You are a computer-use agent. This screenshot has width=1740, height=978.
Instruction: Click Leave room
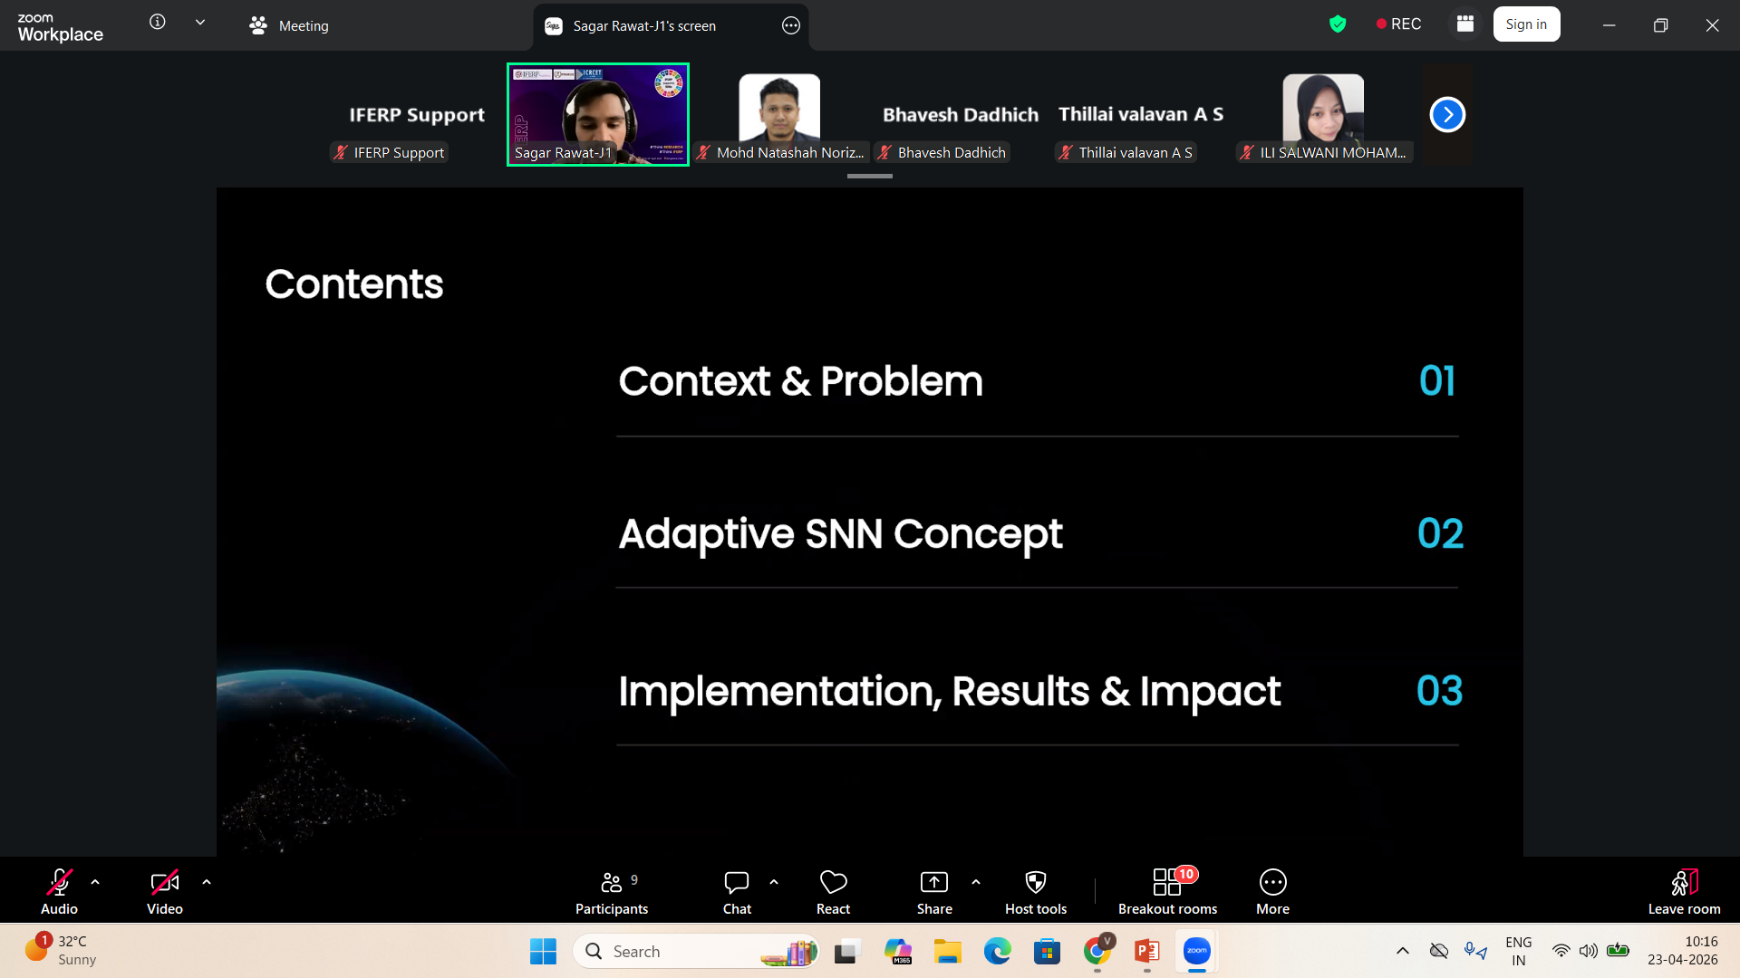pyautogui.click(x=1684, y=892)
